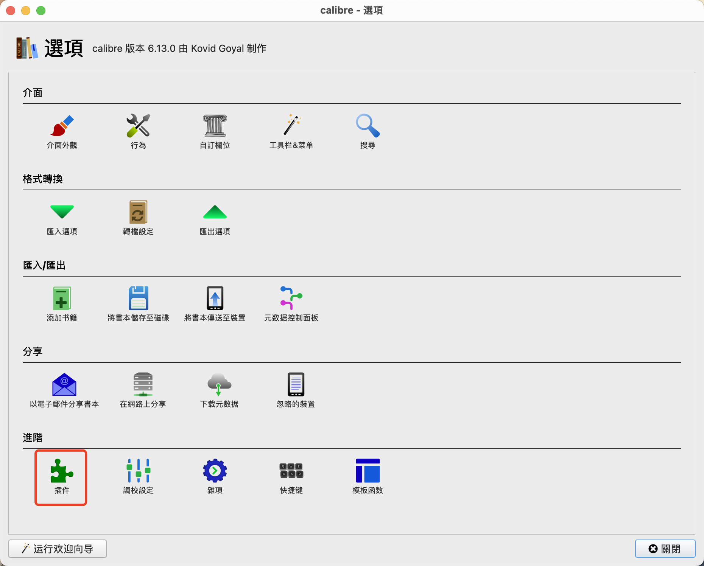Open the 添加书籍 settings

[62, 299]
